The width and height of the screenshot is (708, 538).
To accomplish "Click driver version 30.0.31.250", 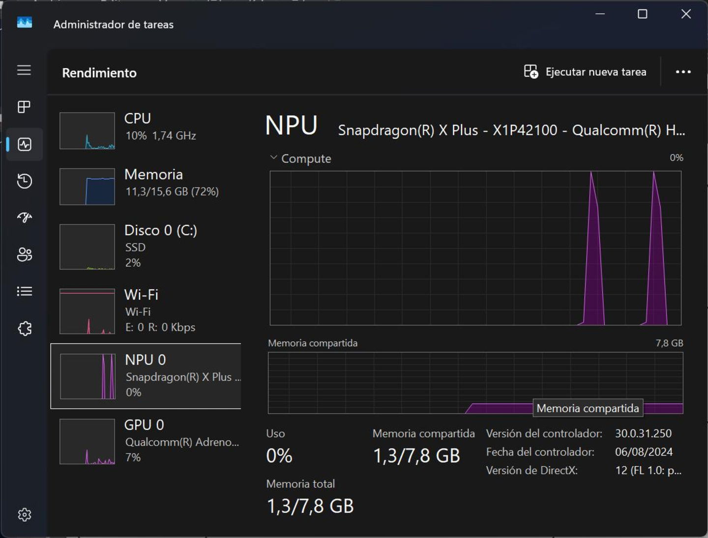I will (x=643, y=433).
